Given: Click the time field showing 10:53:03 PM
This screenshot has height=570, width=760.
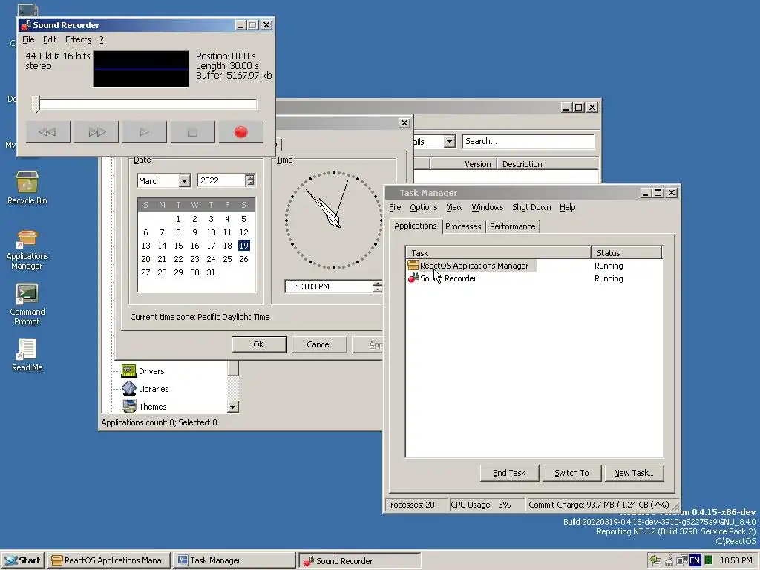Looking at the screenshot, I should click(x=329, y=286).
